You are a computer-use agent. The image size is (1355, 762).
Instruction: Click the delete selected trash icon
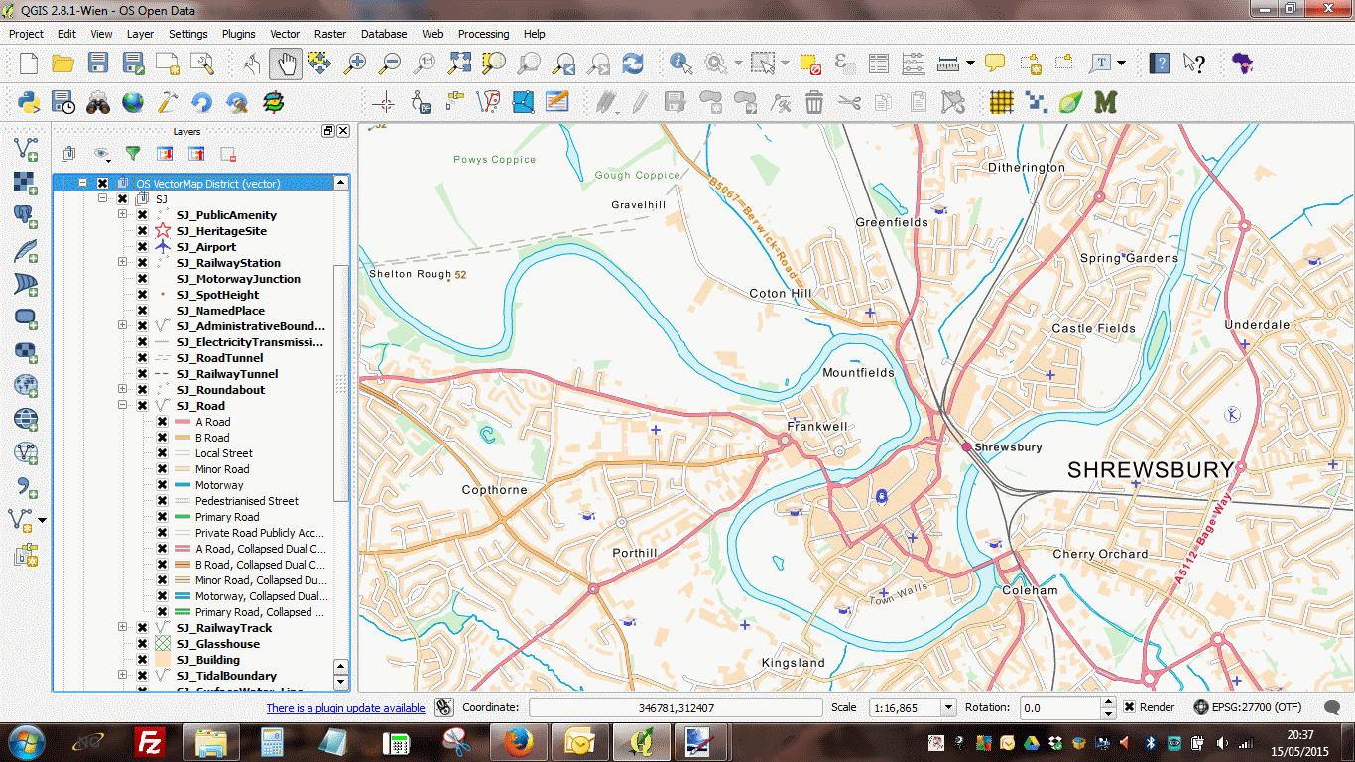pos(813,101)
